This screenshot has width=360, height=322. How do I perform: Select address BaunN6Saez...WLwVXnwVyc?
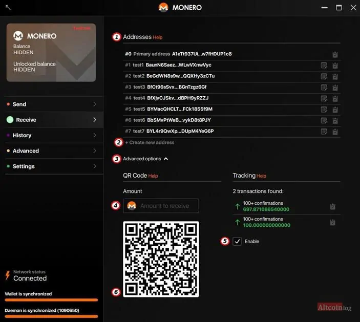click(x=231, y=65)
